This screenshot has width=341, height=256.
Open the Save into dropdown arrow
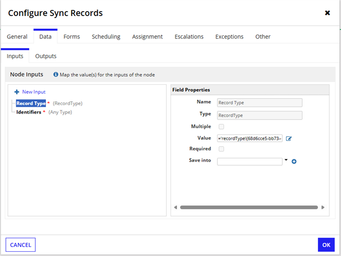pos(286,160)
